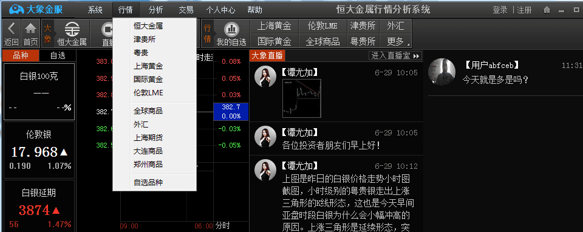Click 注册 link
The image size is (583, 232).
pyautogui.click(x=524, y=10)
